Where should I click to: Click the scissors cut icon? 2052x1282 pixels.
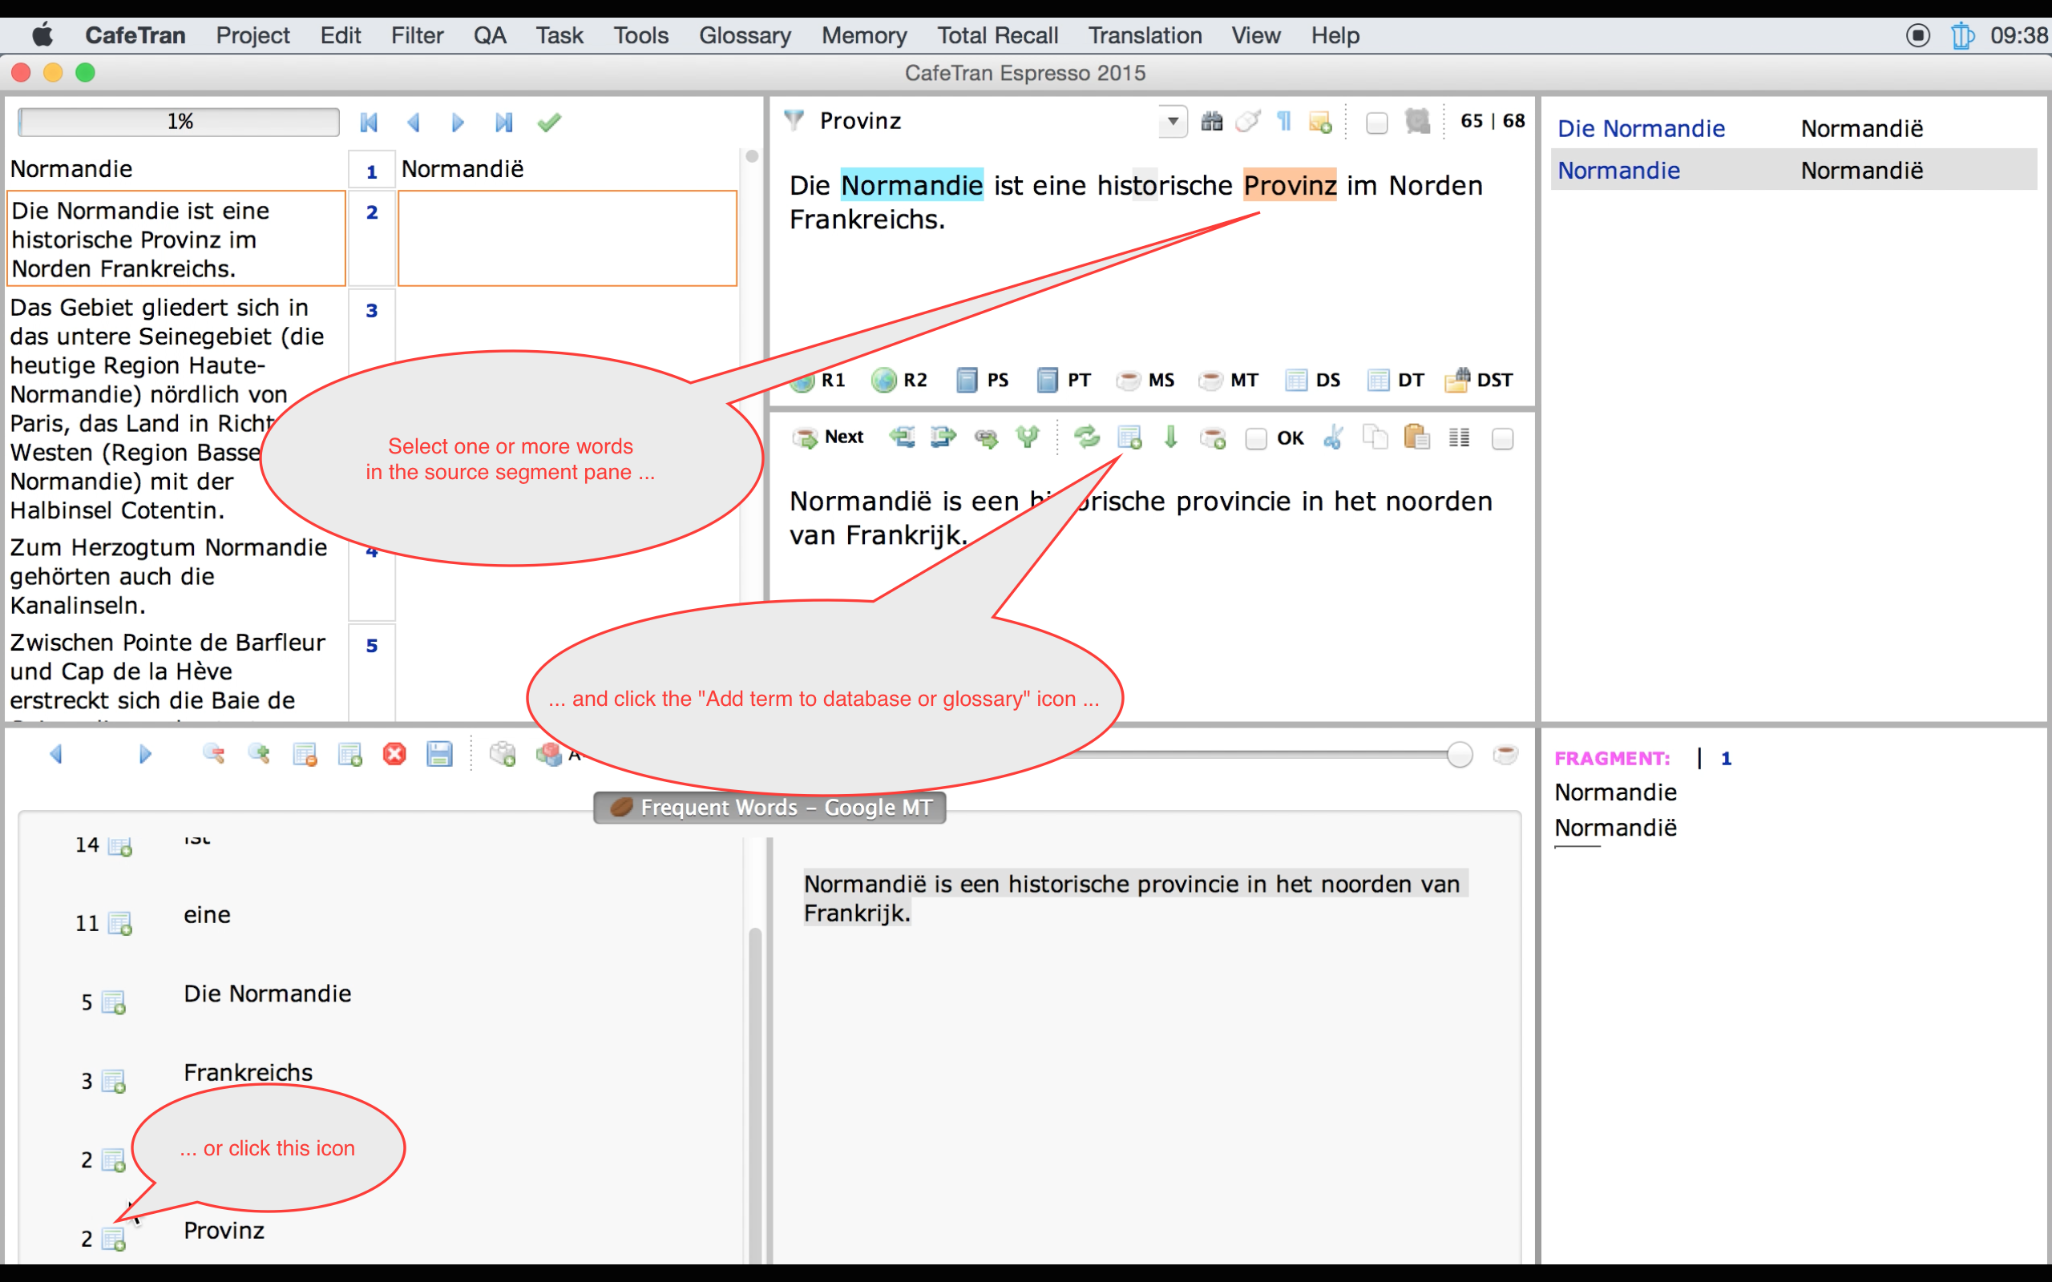pos(1334,437)
